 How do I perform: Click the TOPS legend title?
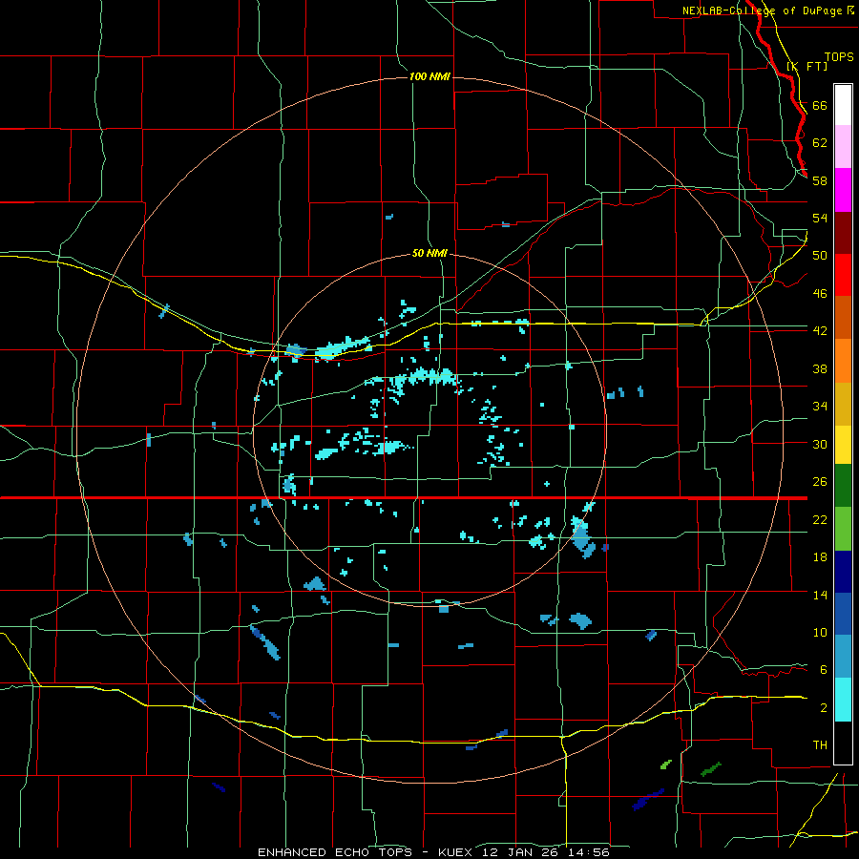click(x=839, y=56)
